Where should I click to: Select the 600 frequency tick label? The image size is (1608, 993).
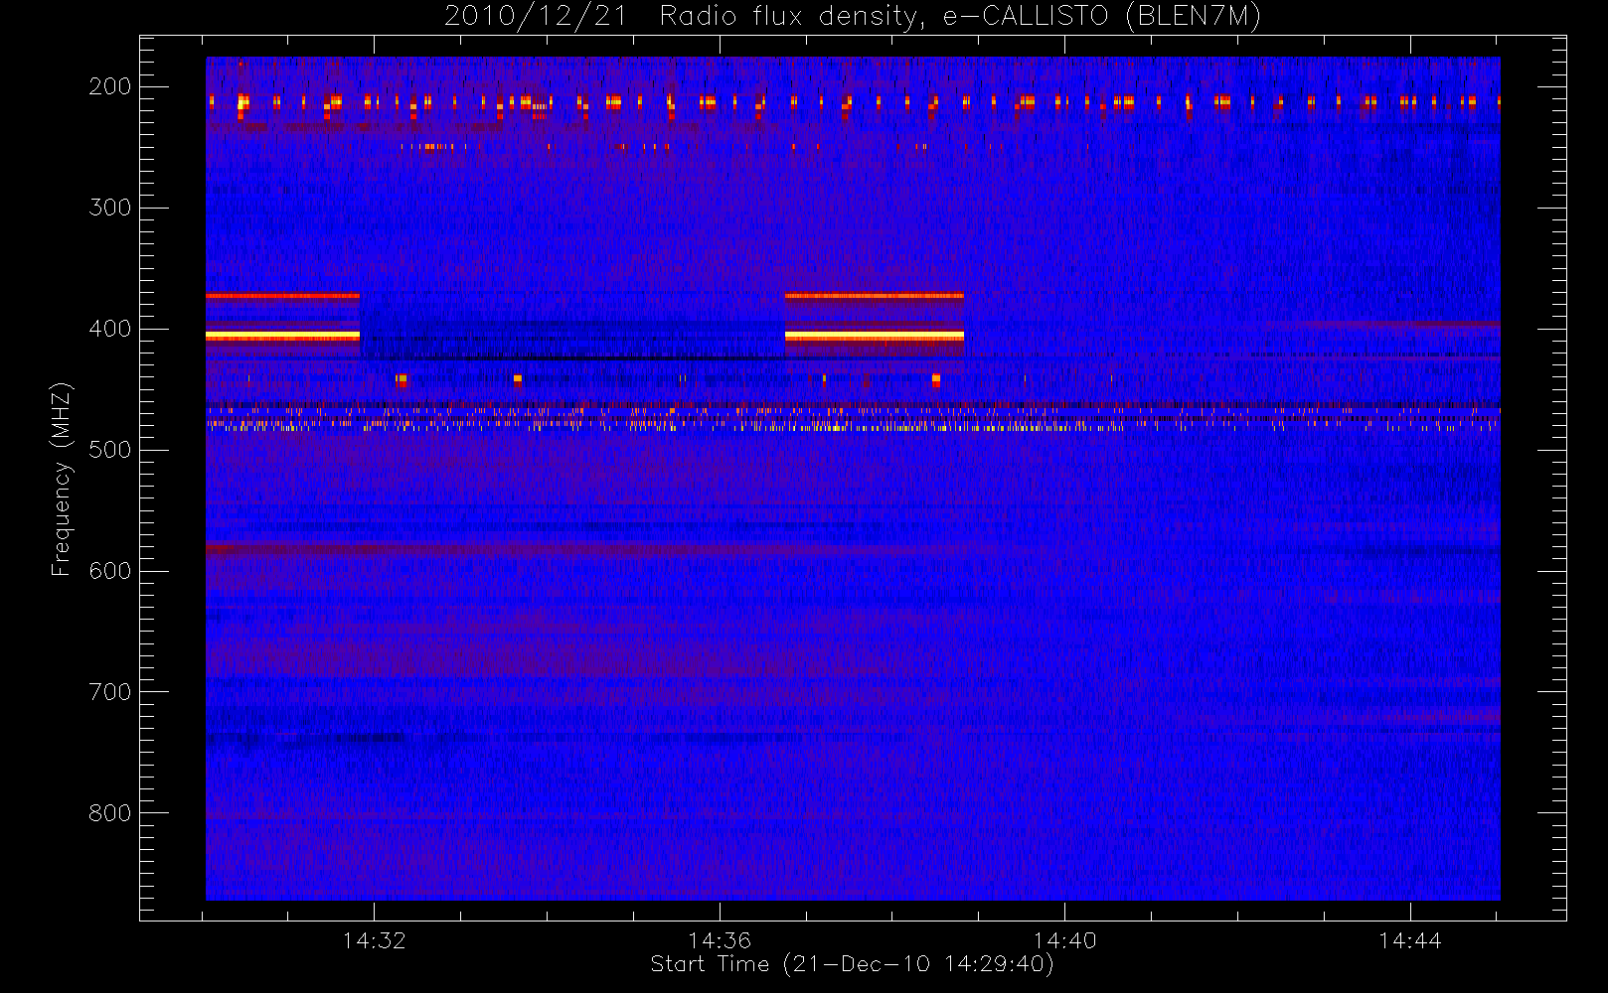[x=110, y=571]
